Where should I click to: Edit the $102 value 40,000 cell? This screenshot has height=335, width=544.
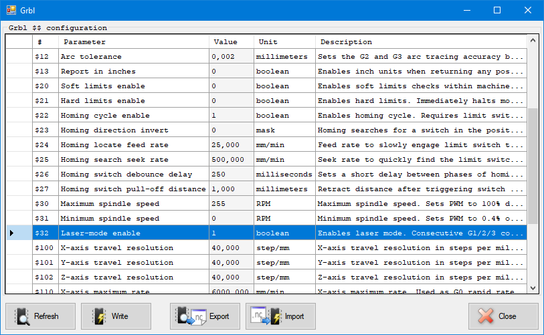point(232,277)
